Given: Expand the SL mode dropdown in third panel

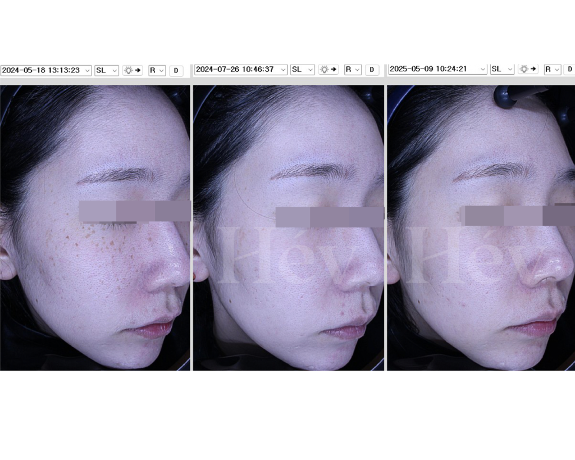Looking at the screenshot, I should tap(502, 69).
